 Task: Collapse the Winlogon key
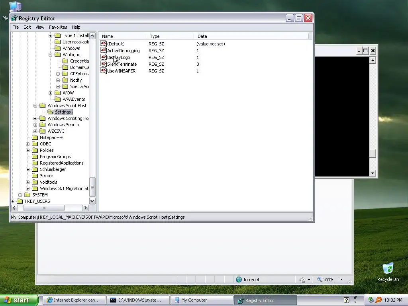(51, 55)
